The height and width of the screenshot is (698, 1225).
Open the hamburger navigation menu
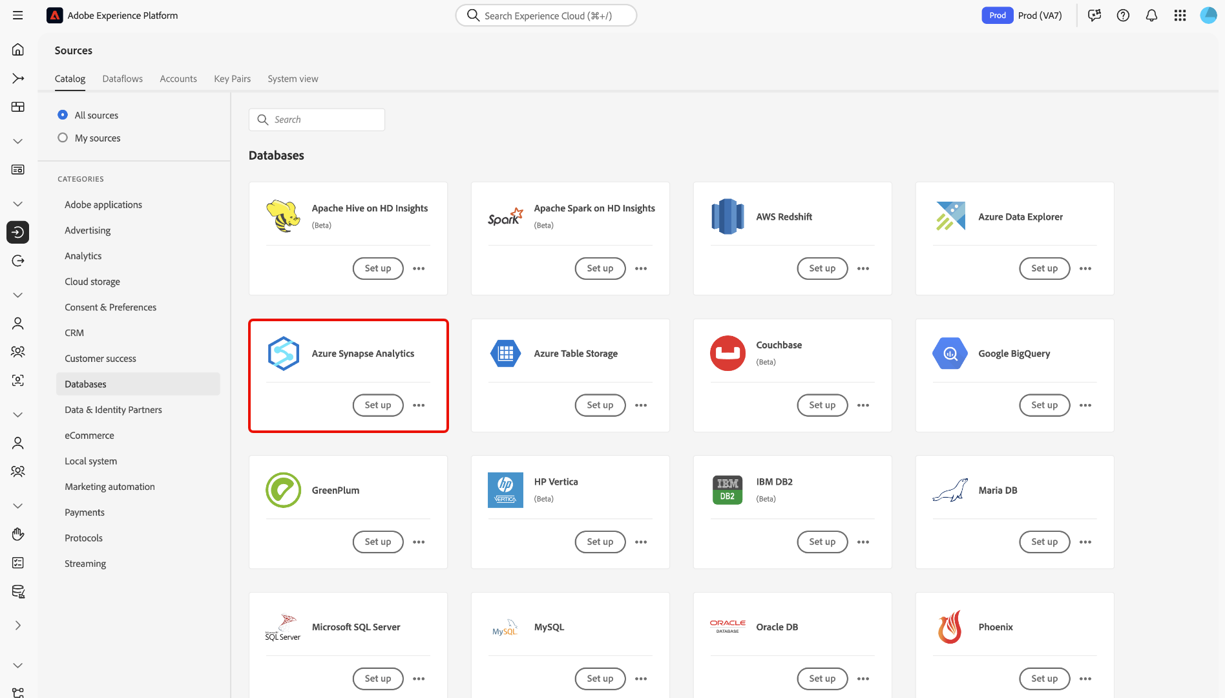tap(17, 16)
